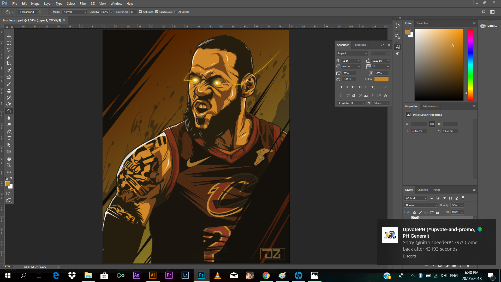Click the Quick Mask mode icon

(x=9, y=193)
